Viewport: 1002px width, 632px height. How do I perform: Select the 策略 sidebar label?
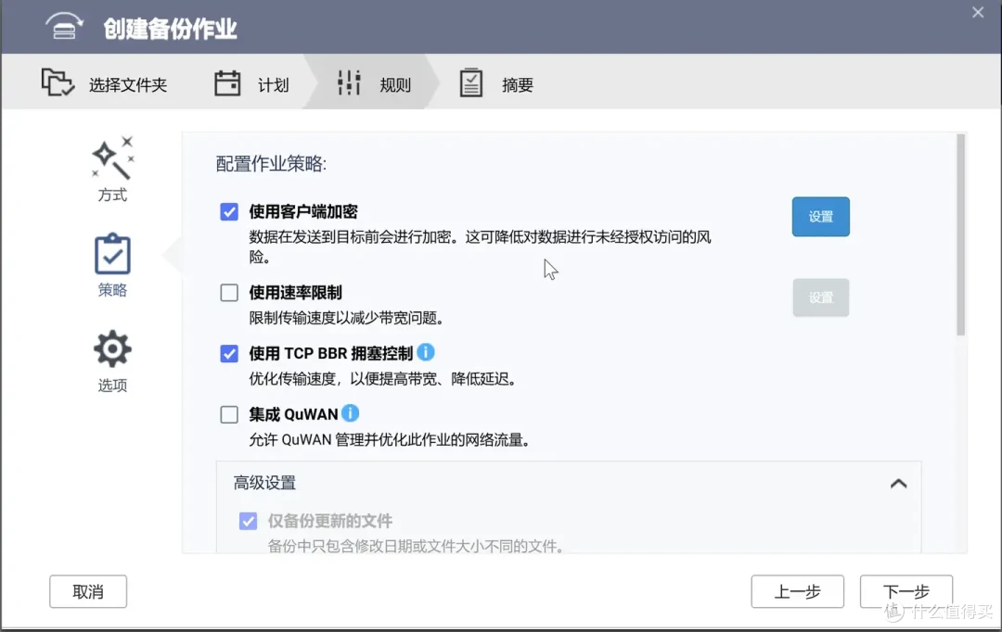click(x=112, y=290)
